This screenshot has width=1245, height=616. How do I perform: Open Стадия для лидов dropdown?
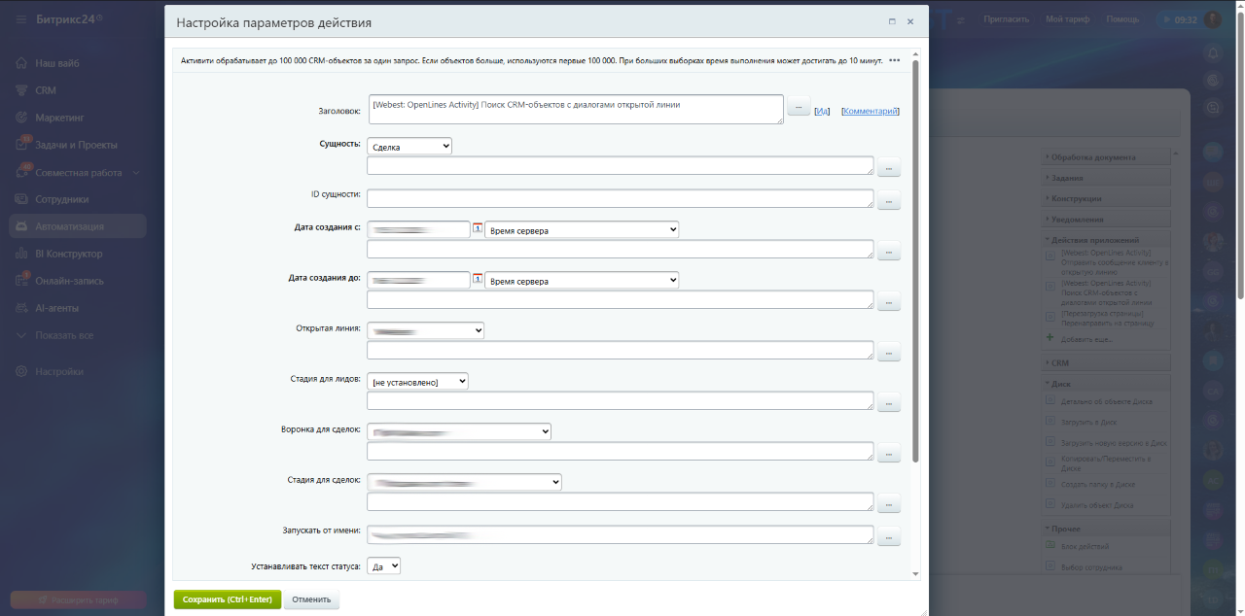(418, 382)
